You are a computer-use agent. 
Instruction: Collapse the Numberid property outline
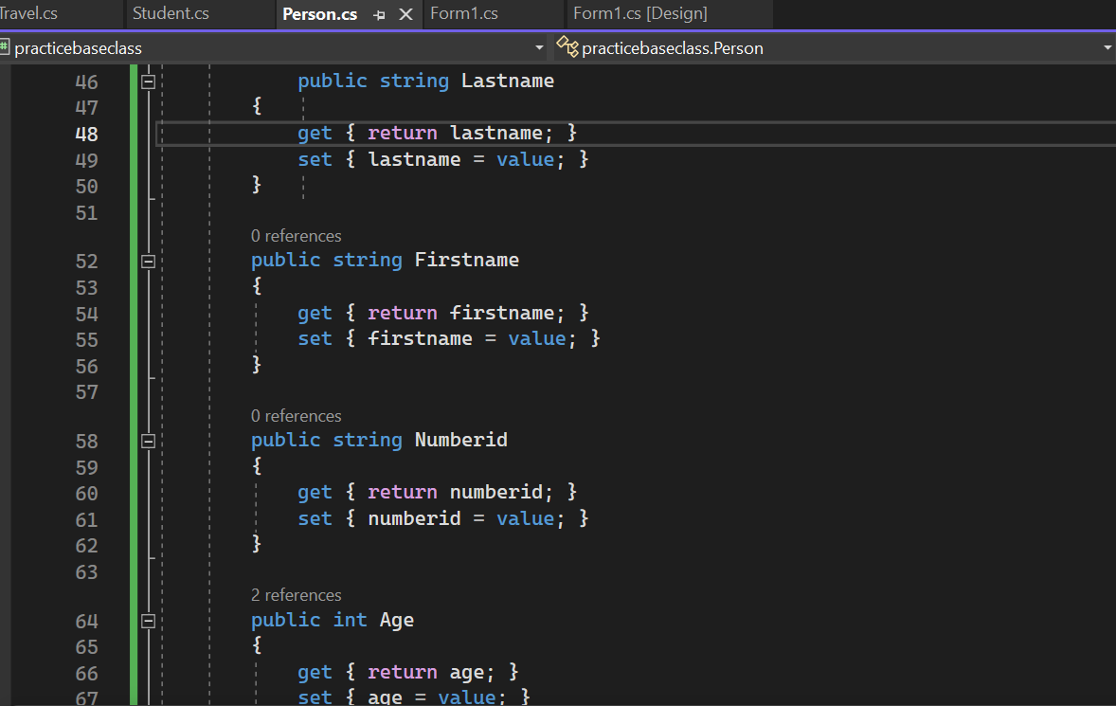pyautogui.click(x=148, y=440)
